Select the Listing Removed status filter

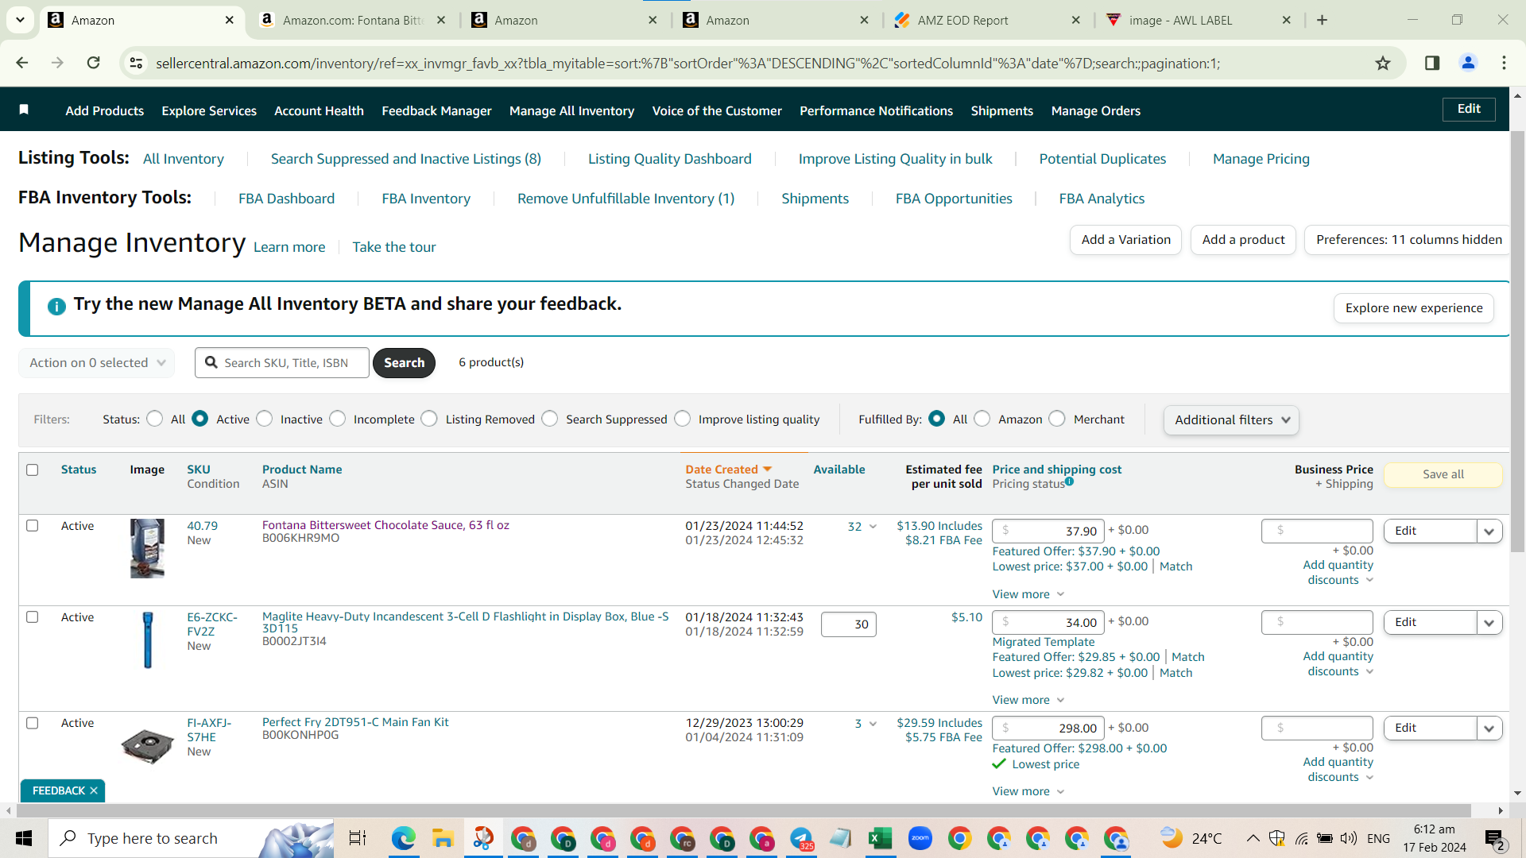tap(429, 419)
